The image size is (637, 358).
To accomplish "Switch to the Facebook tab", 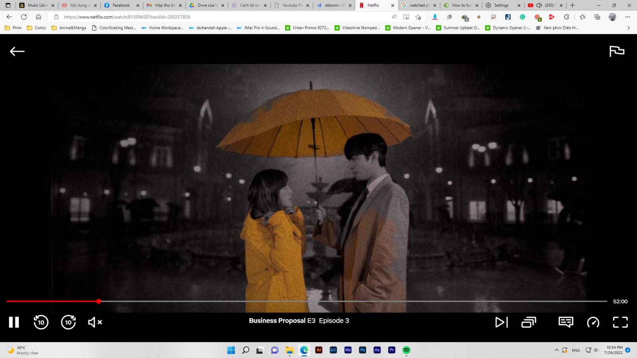I will (x=121, y=5).
